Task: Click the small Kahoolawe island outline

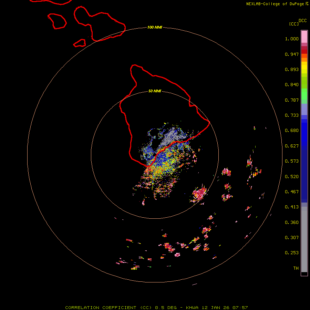Action: 80,43
